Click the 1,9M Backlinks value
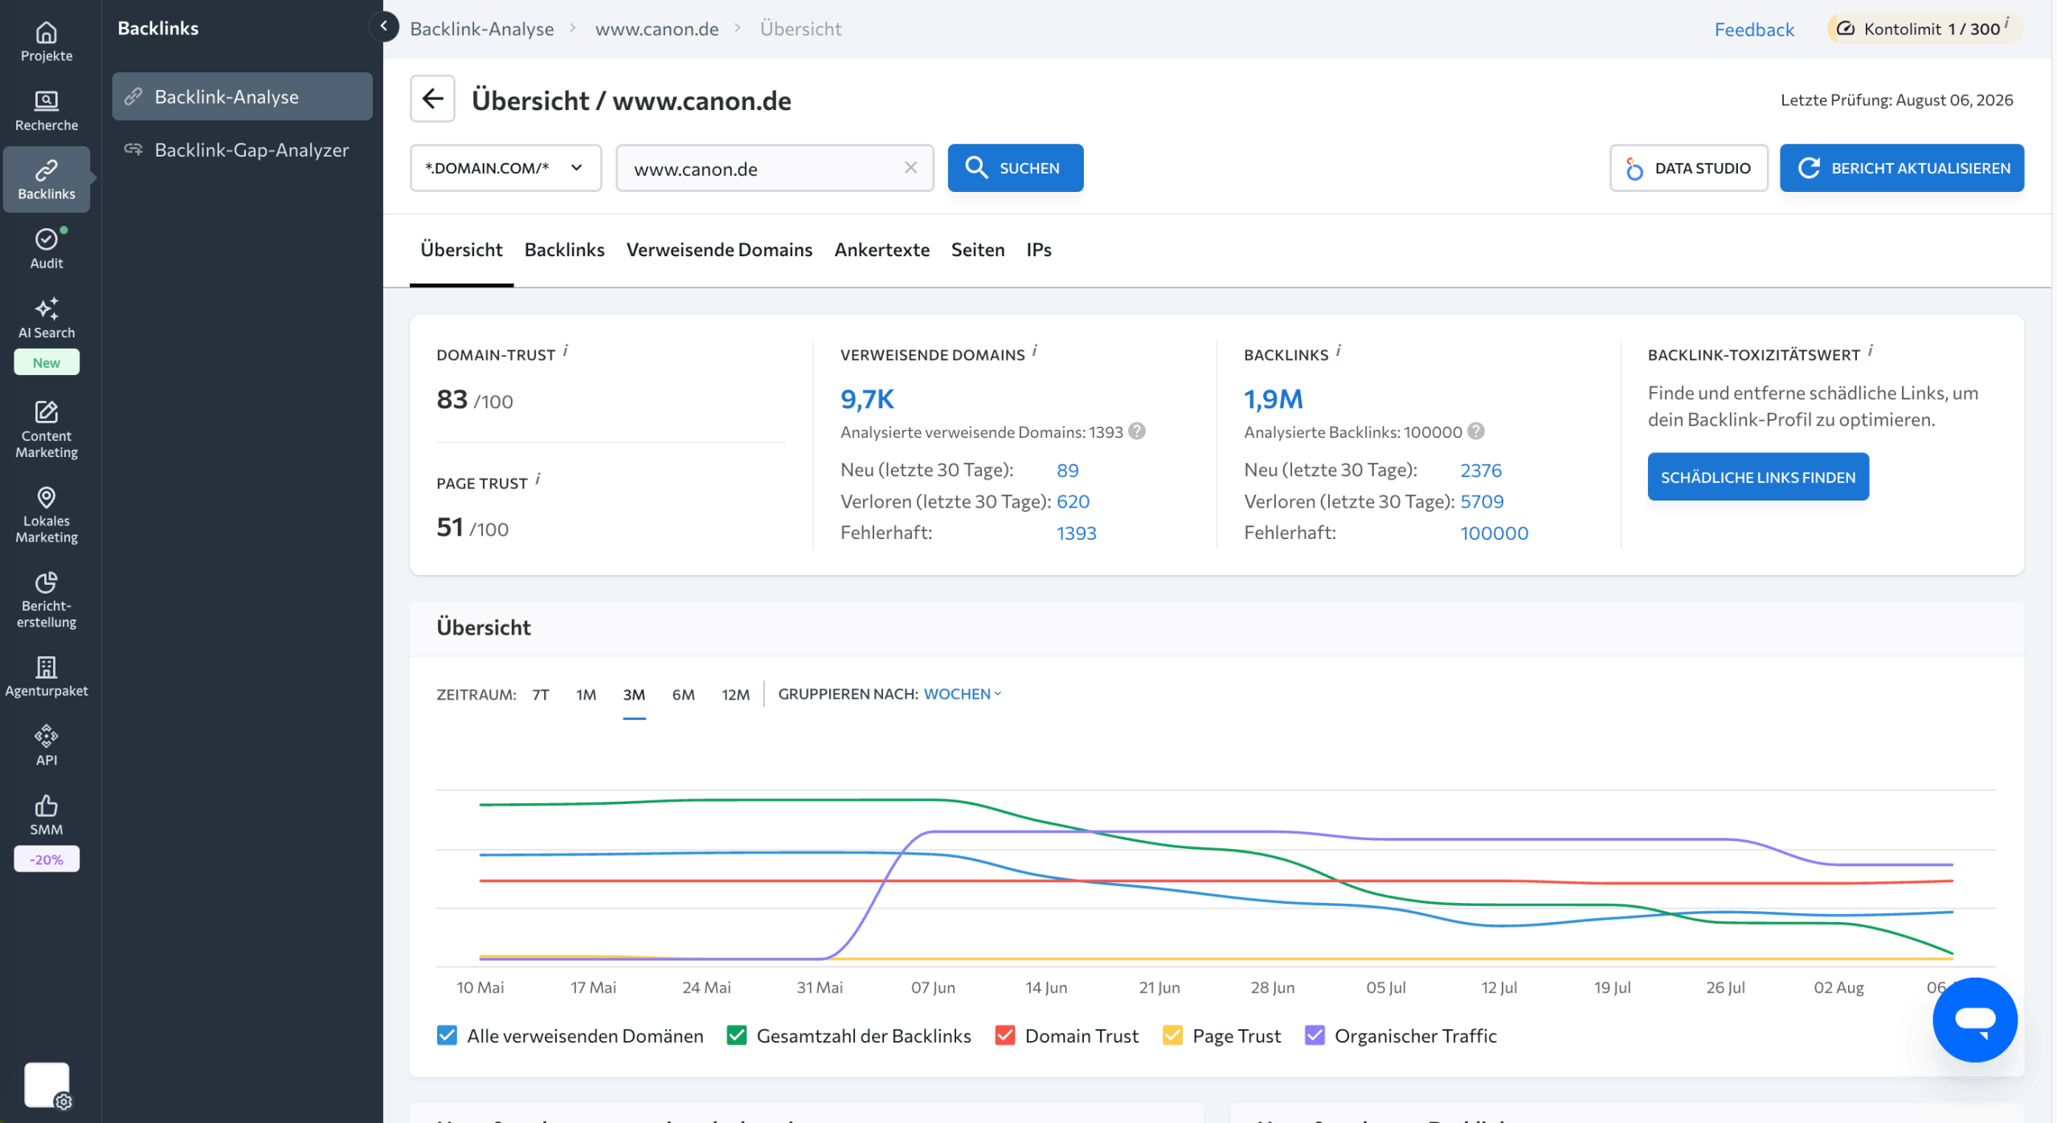This screenshot has width=2057, height=1123. tap(1274, 399)
